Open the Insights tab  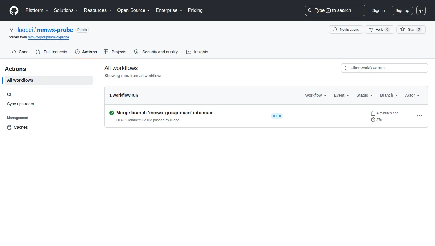coord(197,52)
